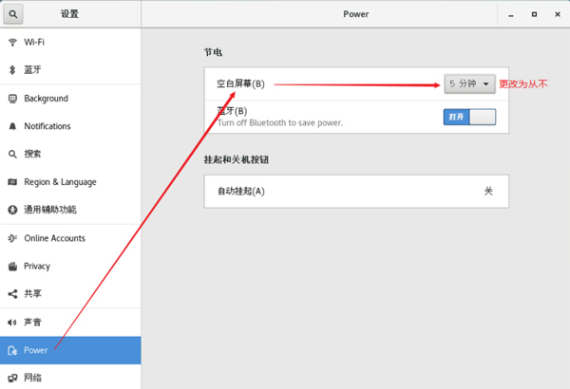Open the 搜索 search settings panel
Screen dimensions: 570x389
click(x=32, y=154)
